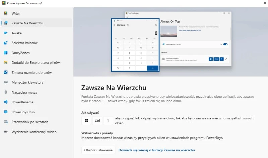The height and width of the screenshot is (158, 268).
Task: Click the Selektor kolorów icon
Action: [x=6, y=43]
